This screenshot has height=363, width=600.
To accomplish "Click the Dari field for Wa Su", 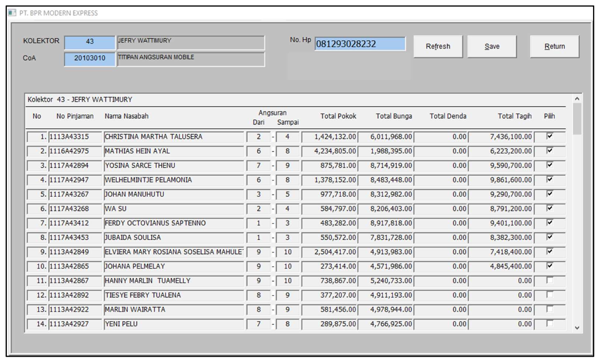I will (x=258, y=209).
